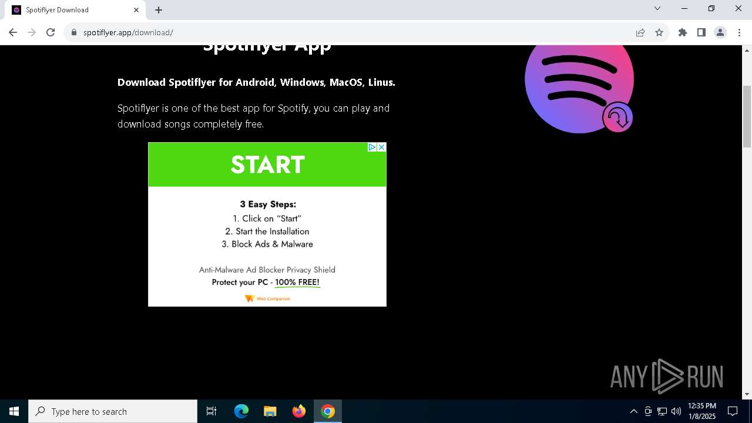Click the "100% FREE!" ad text
Viewport: 752px width, 423px height.
(x=297, y=283)
